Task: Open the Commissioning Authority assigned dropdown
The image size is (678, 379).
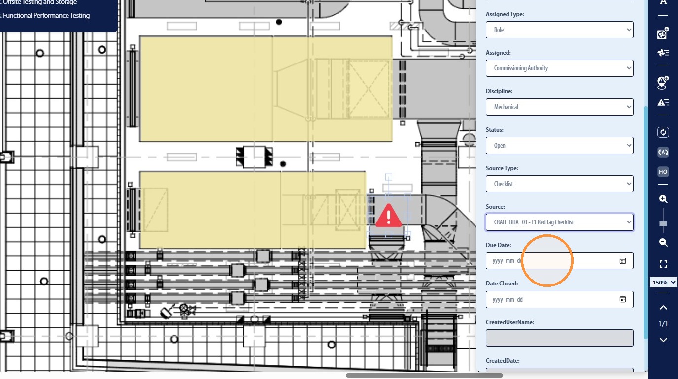Action: tap(560, 68)
